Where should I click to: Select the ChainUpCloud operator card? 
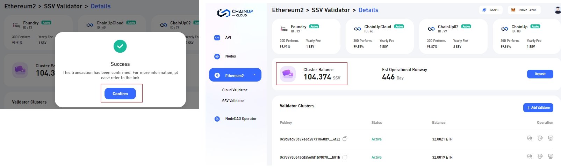(379, 37)
